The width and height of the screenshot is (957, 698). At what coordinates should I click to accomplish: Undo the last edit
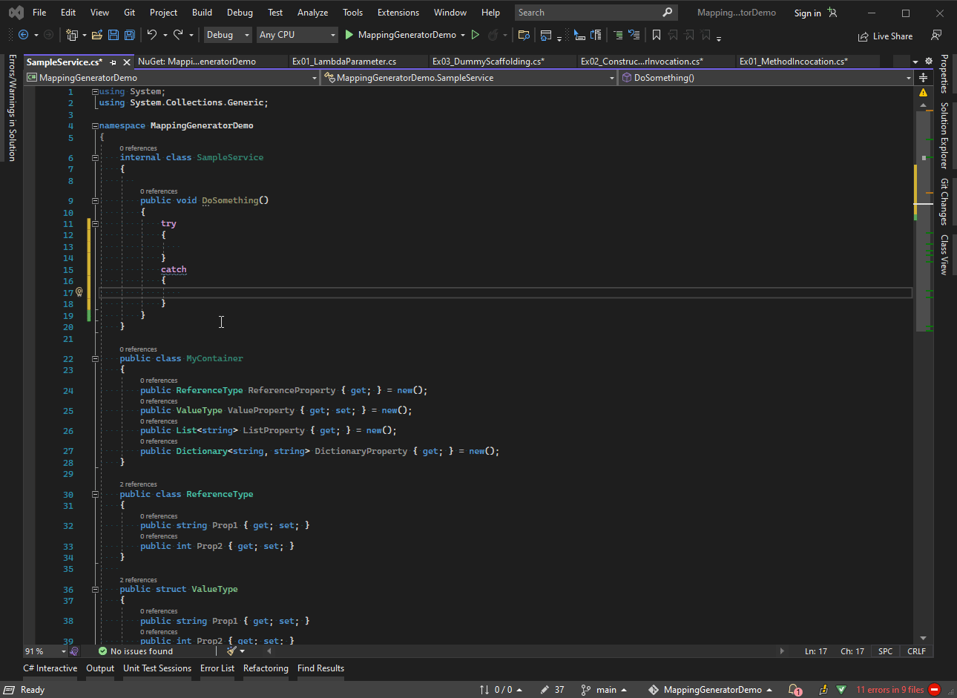(152, 35)
